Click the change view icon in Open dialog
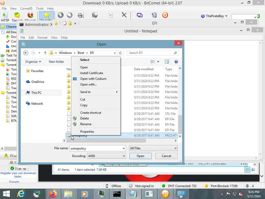265x199 pixels. (x=153, y=62)
